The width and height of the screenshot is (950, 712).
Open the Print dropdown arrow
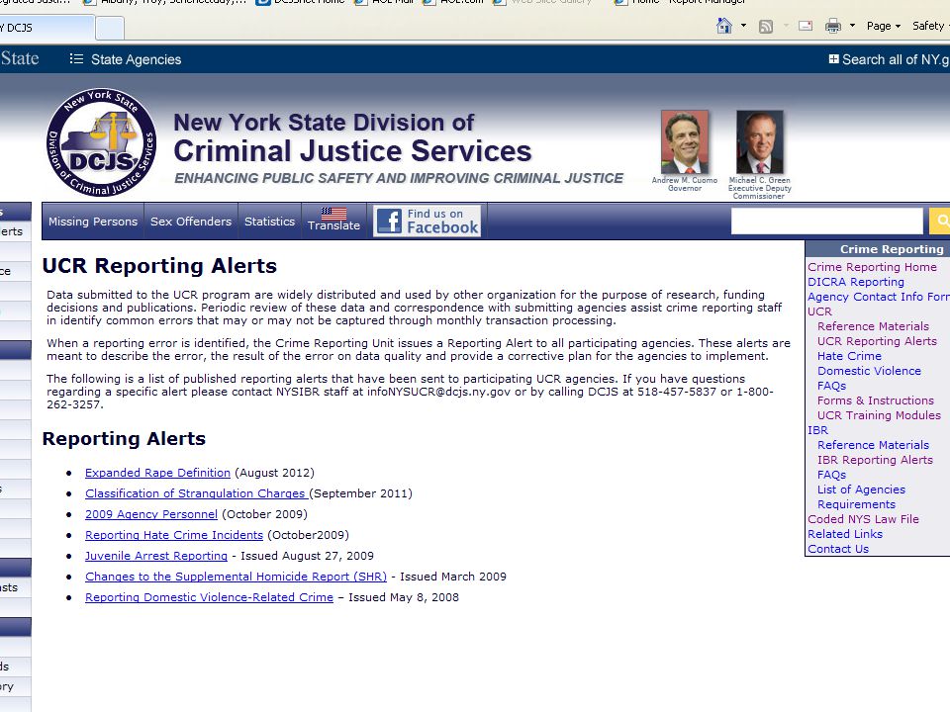point(852,26)
